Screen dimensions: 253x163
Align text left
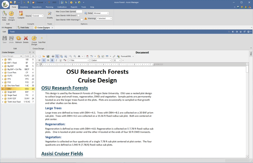[x=40, y=60]
